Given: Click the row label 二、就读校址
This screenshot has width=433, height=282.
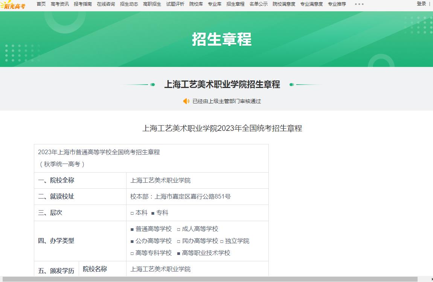Looking at the screenshot, I should 56,197.
